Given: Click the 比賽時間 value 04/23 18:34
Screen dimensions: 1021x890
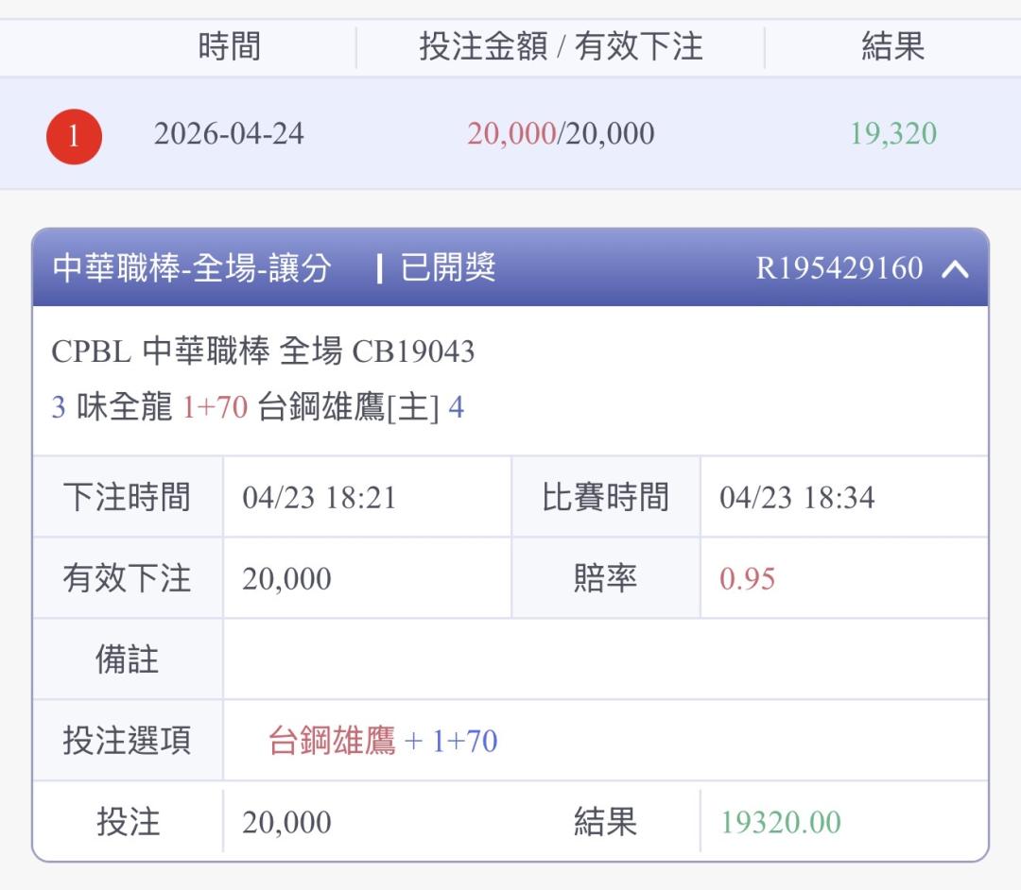Looking at the screenshot, I should 796,497.
